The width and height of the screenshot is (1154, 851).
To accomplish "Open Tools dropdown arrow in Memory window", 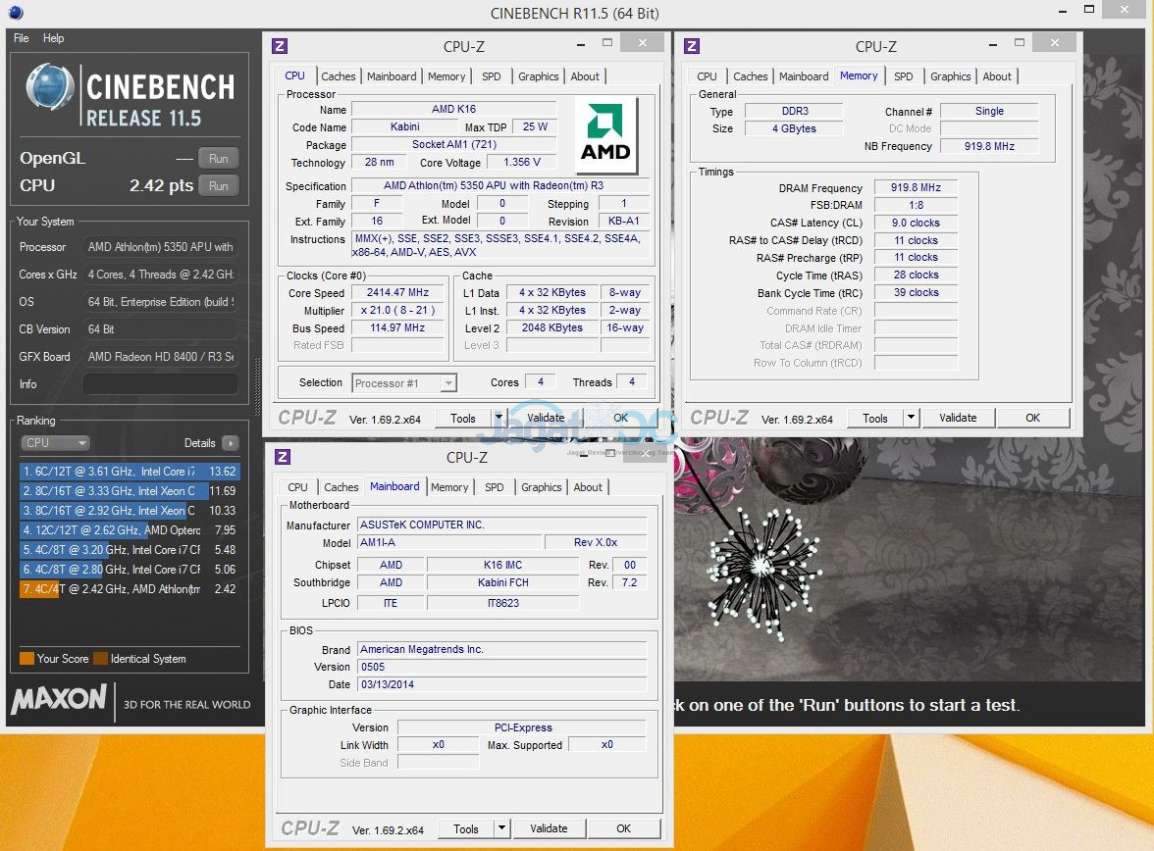I will 911,418.
